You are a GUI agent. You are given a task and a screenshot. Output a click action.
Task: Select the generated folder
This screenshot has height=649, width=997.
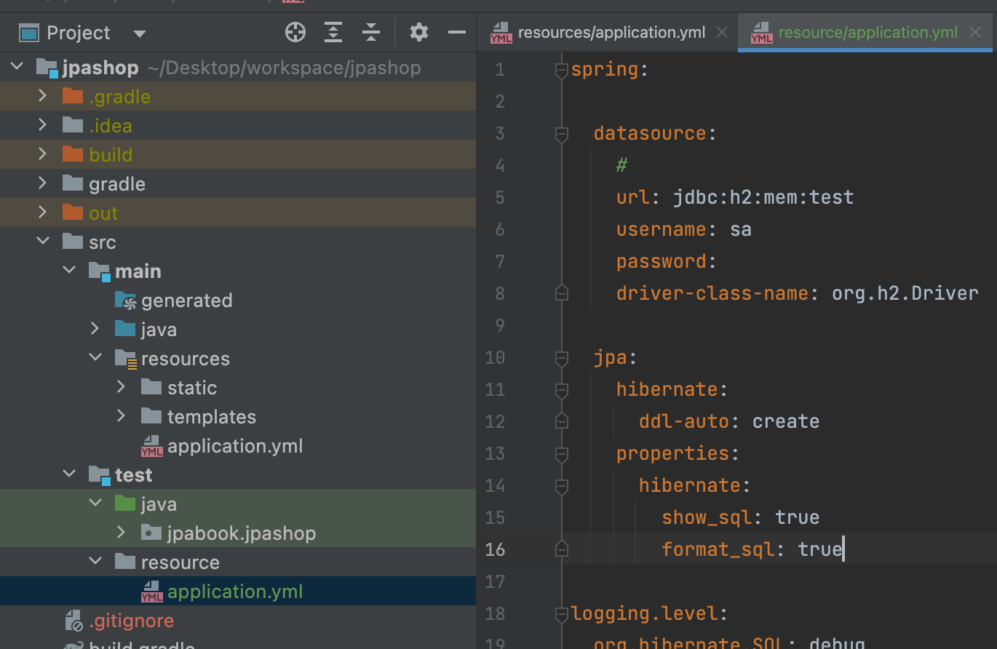238,300
